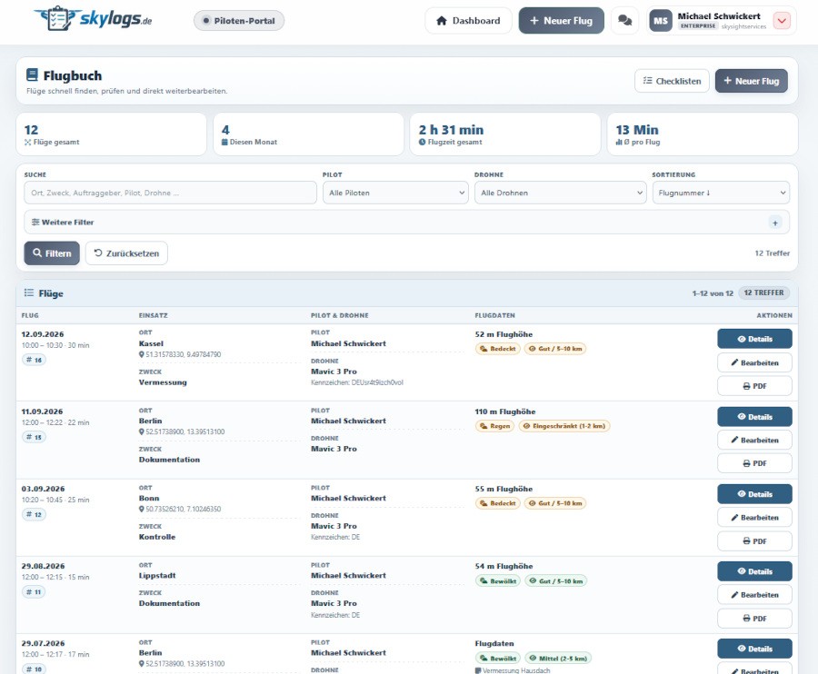Edit the 11.09.2026 Berlin flight
Screen dimensions: 818x674
754,440
